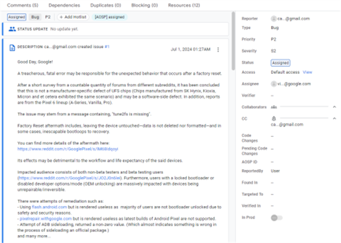The height and width of the screenshot is (243, 341).
Task: Click the CC email ca...@gmail.com
Action: coord(287,125)
